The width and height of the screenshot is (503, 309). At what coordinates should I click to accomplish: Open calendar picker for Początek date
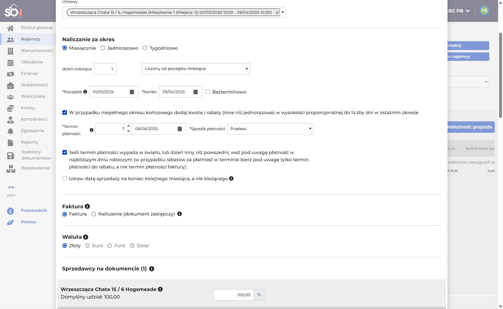pos(132,92)
